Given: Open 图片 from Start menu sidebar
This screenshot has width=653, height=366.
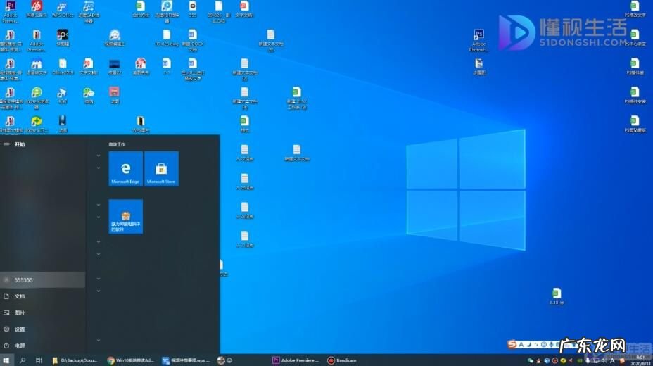Looking at the screenshot, I should (x=42, y=313).
